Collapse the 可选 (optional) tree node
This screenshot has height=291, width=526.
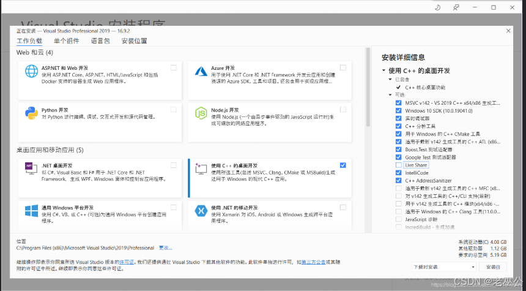[390, 95]
